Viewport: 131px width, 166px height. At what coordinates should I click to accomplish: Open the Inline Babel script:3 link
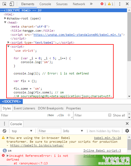click(x=102, y=151)
